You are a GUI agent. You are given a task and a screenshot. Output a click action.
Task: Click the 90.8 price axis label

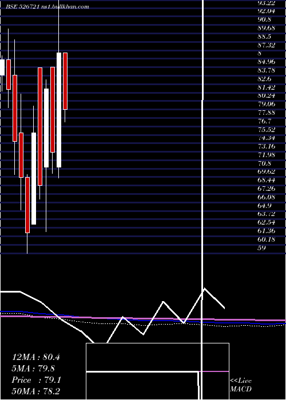tap(264, 19)
